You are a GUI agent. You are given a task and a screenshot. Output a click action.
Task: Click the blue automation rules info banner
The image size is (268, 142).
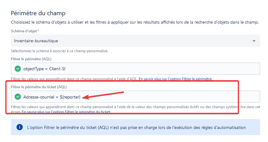click(135, 127)
